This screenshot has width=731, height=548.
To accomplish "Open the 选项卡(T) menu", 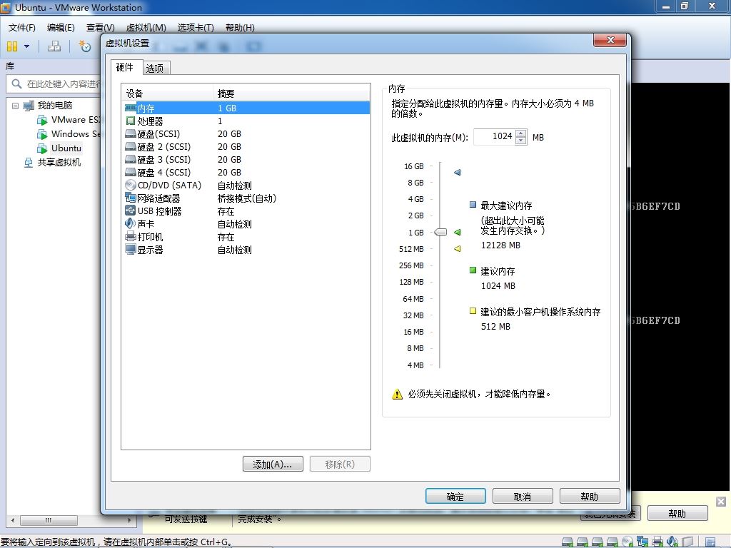I will pos(196,28).
